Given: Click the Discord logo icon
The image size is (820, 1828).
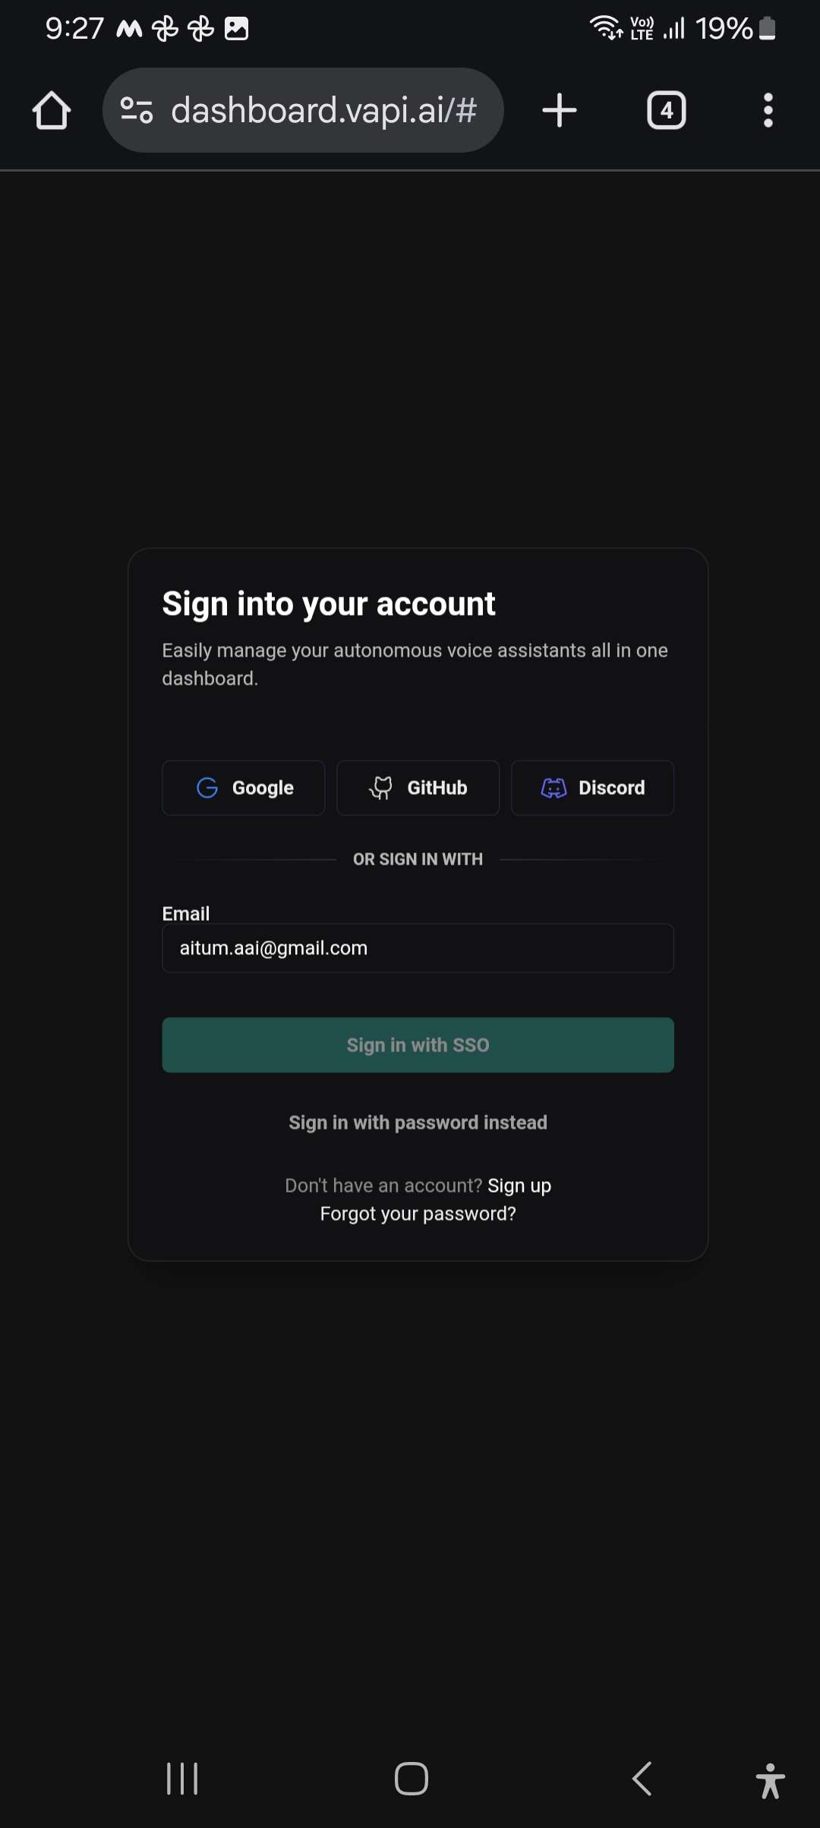Looking at the screenshot, I should click(553, 788).
